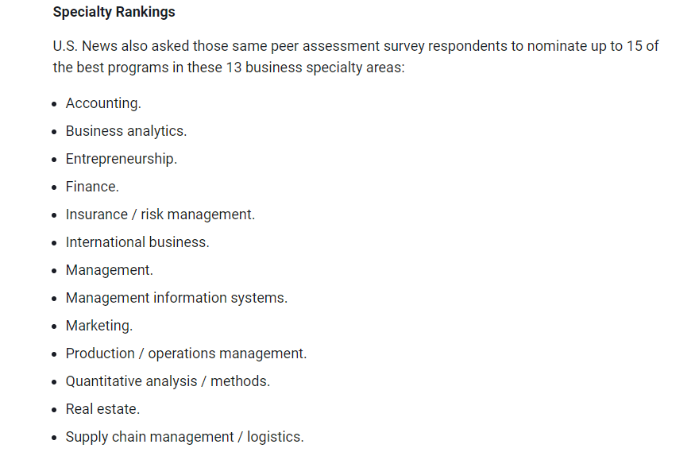
Task: Select Quantitative analysis / methods item
Action: tap(168, 381)
